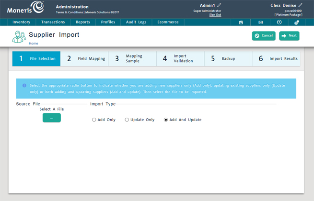Image resolution: width=314 pixels, height=201 pixels.
Task: Open the Reports menu
Action: [83, 22]
